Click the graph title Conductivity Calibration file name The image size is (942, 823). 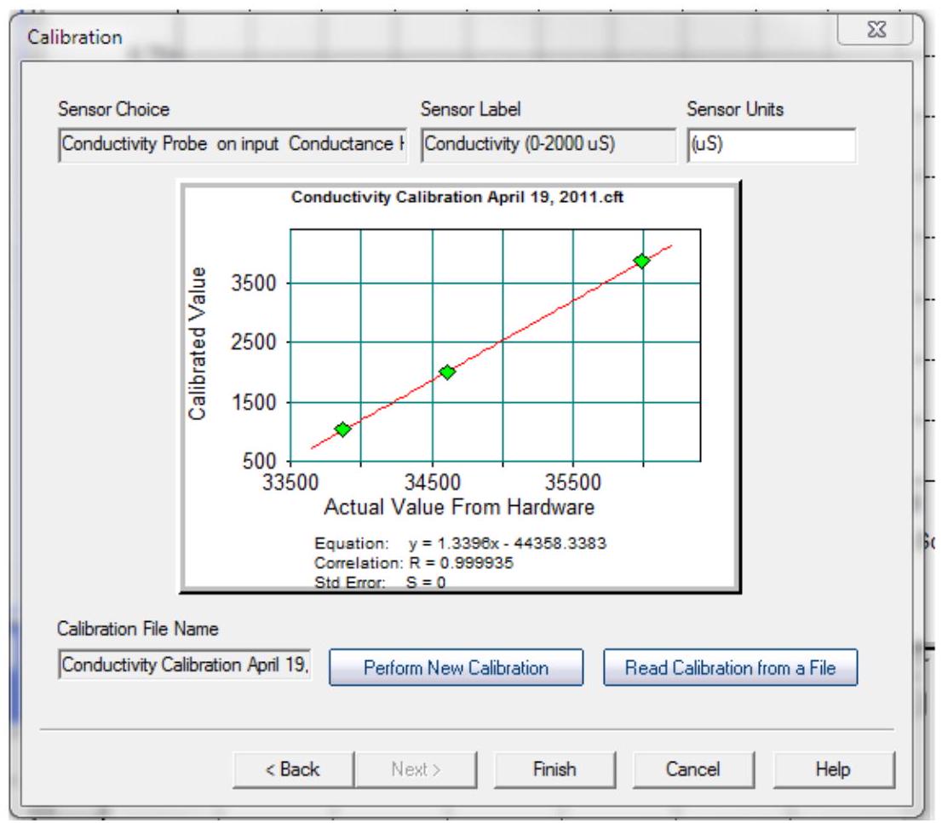point(458,197)
